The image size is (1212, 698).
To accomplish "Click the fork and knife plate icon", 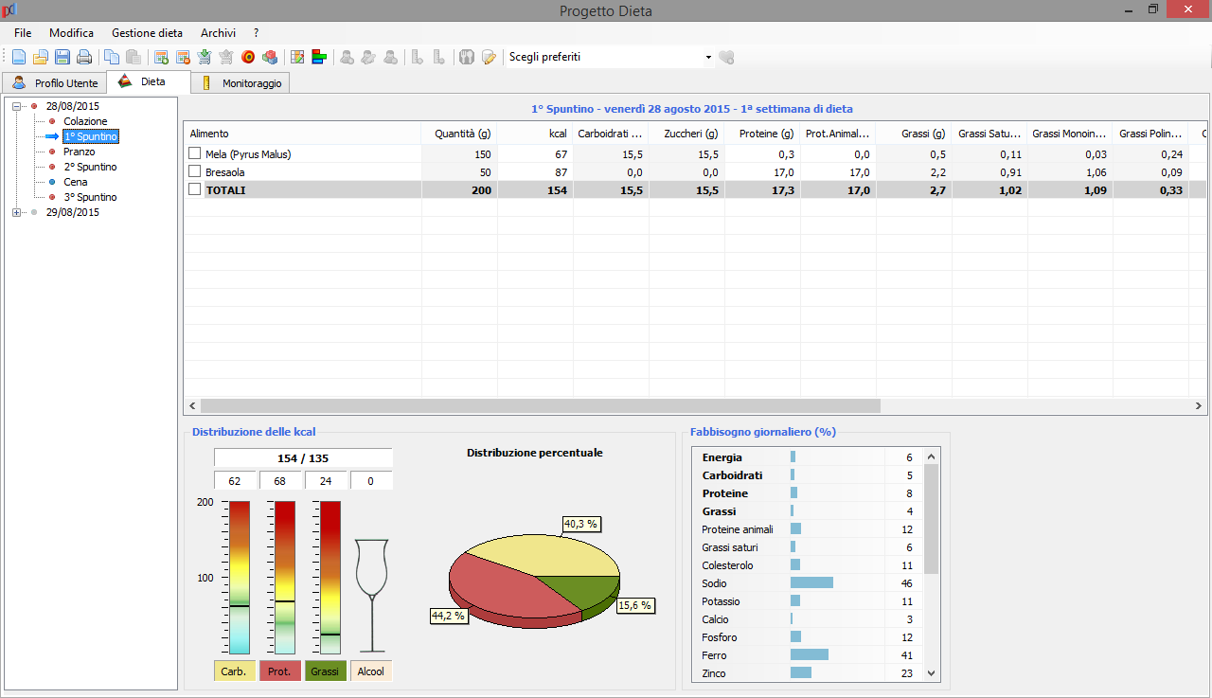I will tap(466, 57).
